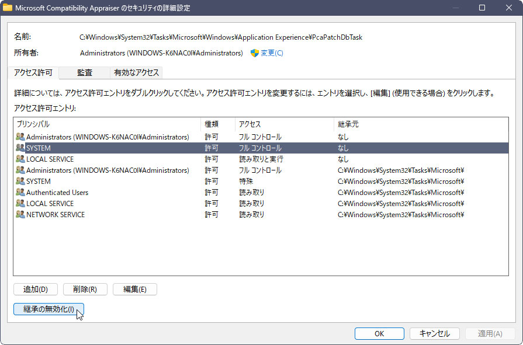
Task: Select the NETWORK SERVICE entry
Action: pyautogui.click(x=261, y=214)
